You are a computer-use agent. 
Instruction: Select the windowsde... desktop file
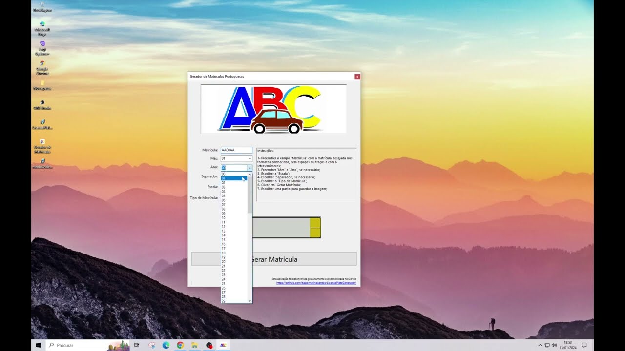click(x=42, y=164)
